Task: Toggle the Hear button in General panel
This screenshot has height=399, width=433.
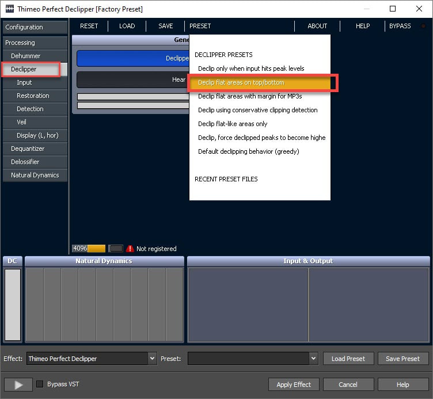Action: tap(133, 79)
